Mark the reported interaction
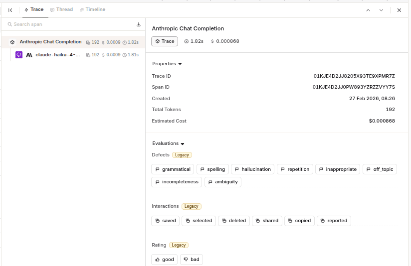This screenshot has width=411, height=266. pos(334,221)
